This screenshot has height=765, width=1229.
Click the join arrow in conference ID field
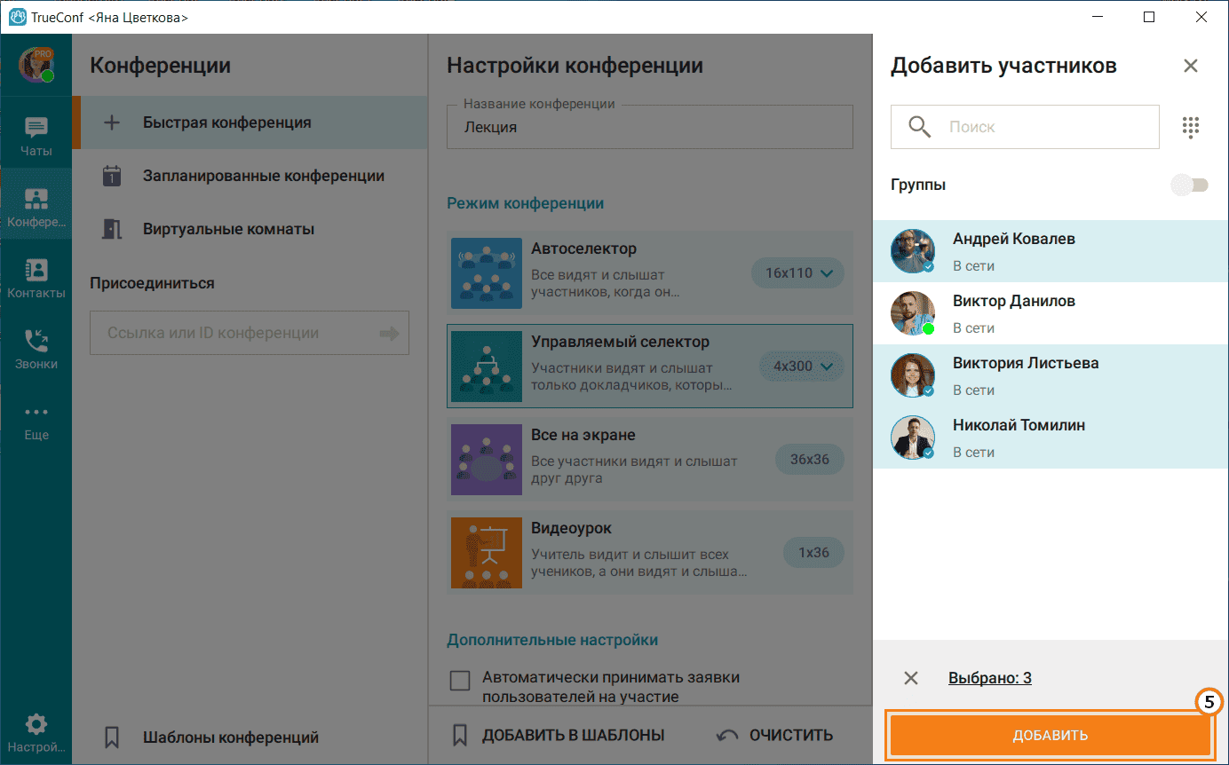pyautogui.click(x=389, y=334)
